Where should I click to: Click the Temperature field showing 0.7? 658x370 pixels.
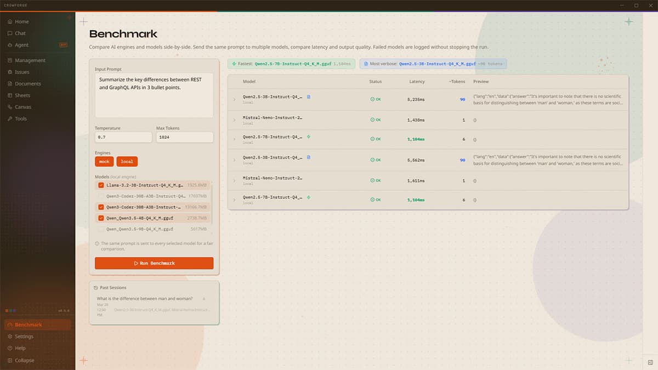[x=123, y=137]
